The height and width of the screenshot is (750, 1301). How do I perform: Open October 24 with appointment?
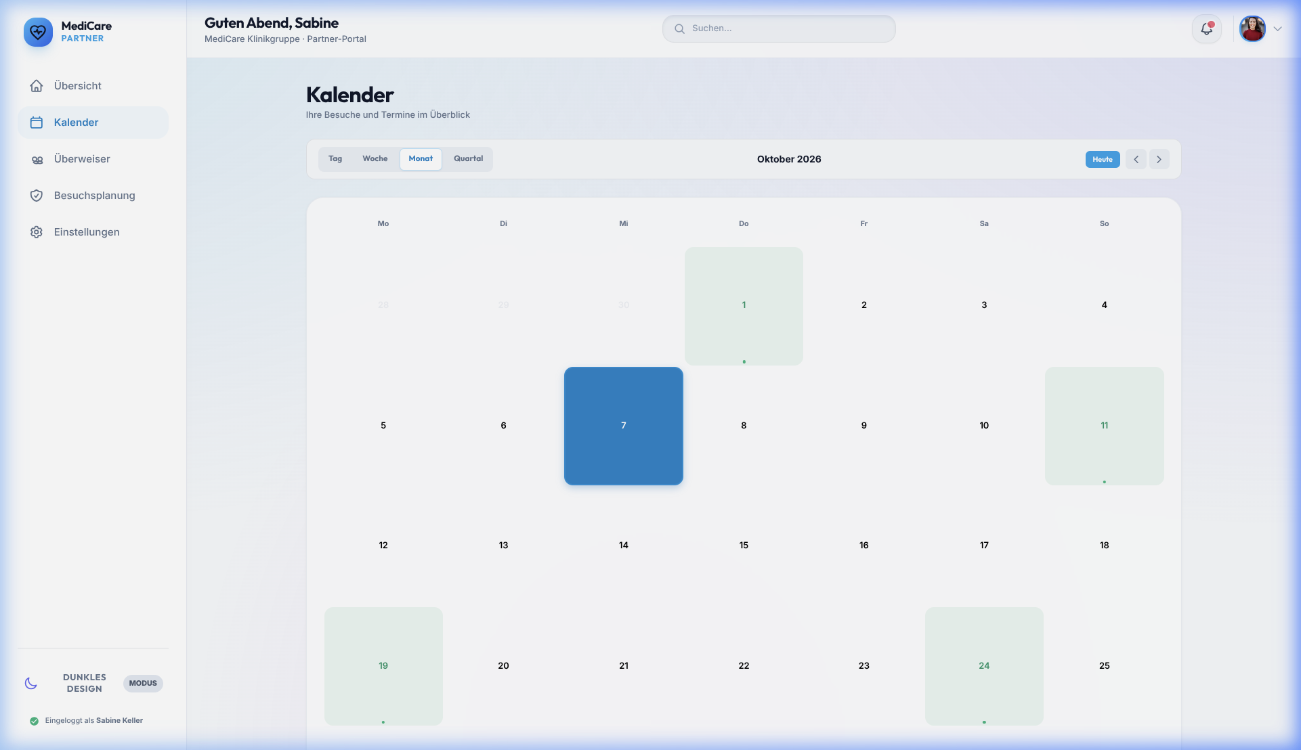point(984,666)
